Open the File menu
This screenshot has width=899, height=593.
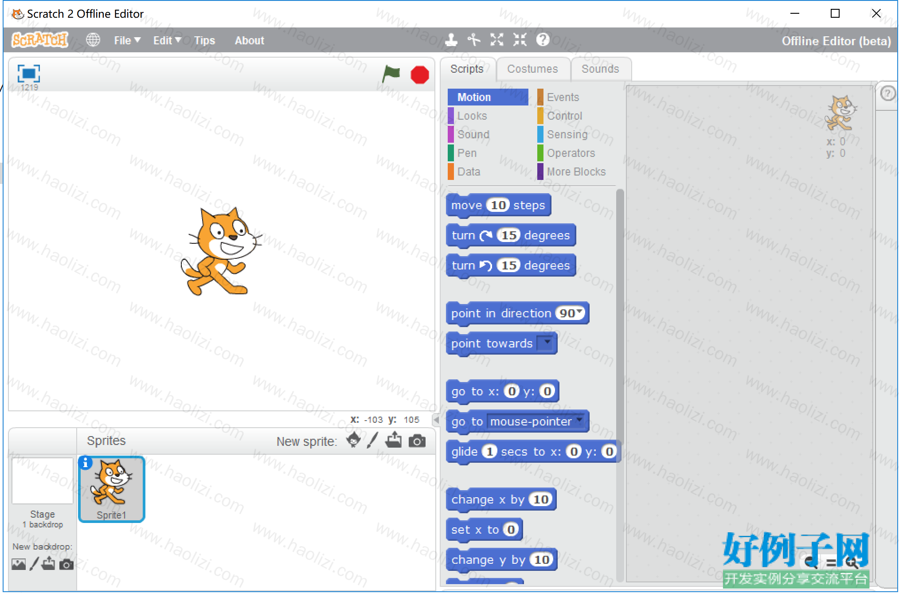tap(127, 40)
